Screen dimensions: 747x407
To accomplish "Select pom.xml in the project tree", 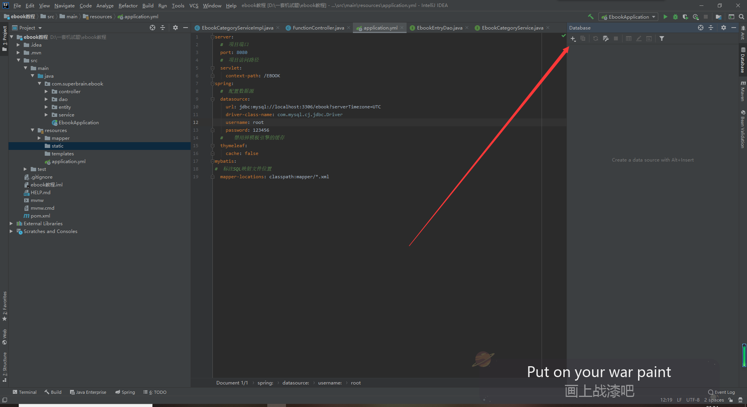I will point(40,216).
